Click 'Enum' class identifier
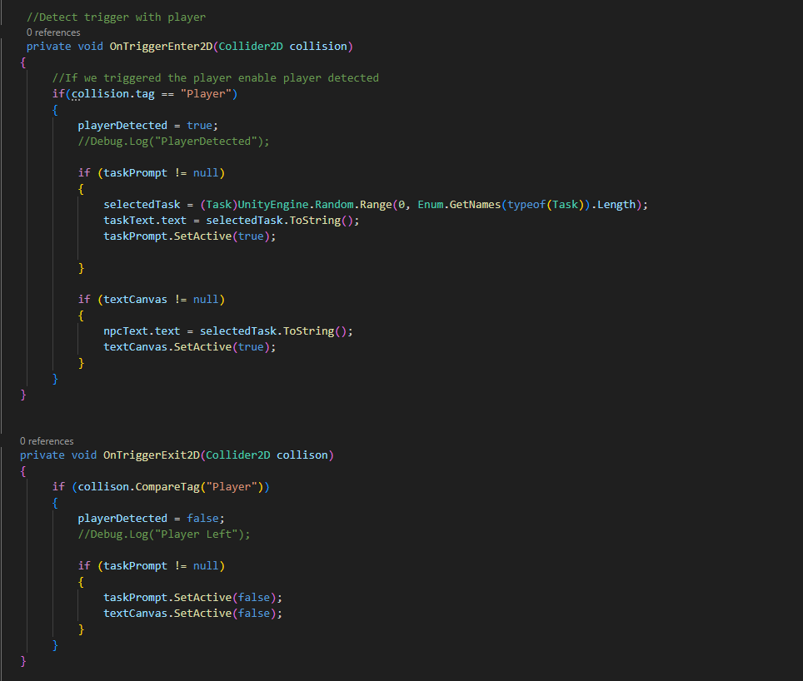This screenshot has width=803, height=681. (x=431, y=204)
